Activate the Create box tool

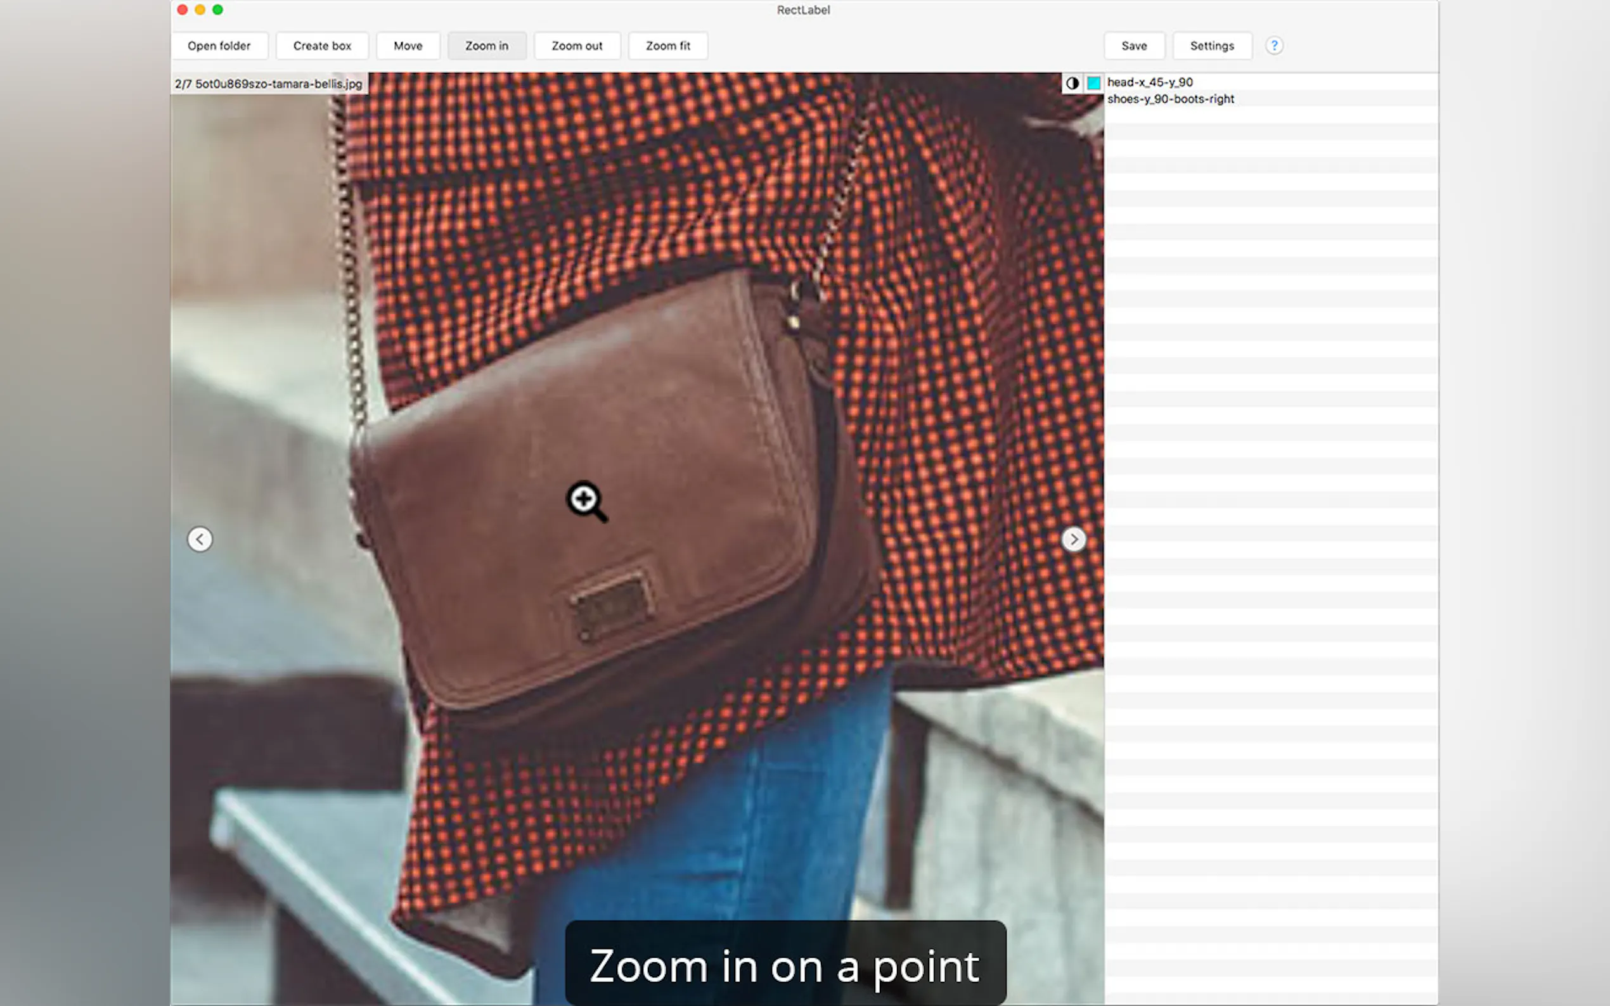click(x=322, y=46)
